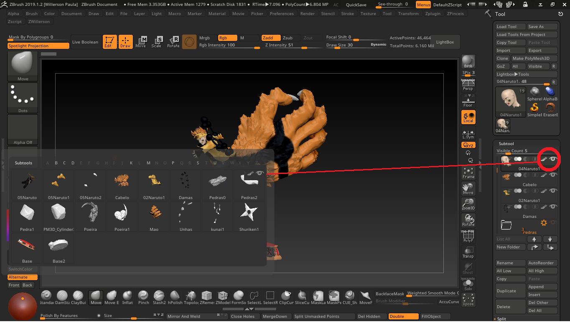The image size is (570, 322).
Task: Select the Standard brush in the bottom shelf
Action: click(x=46, y=297)
